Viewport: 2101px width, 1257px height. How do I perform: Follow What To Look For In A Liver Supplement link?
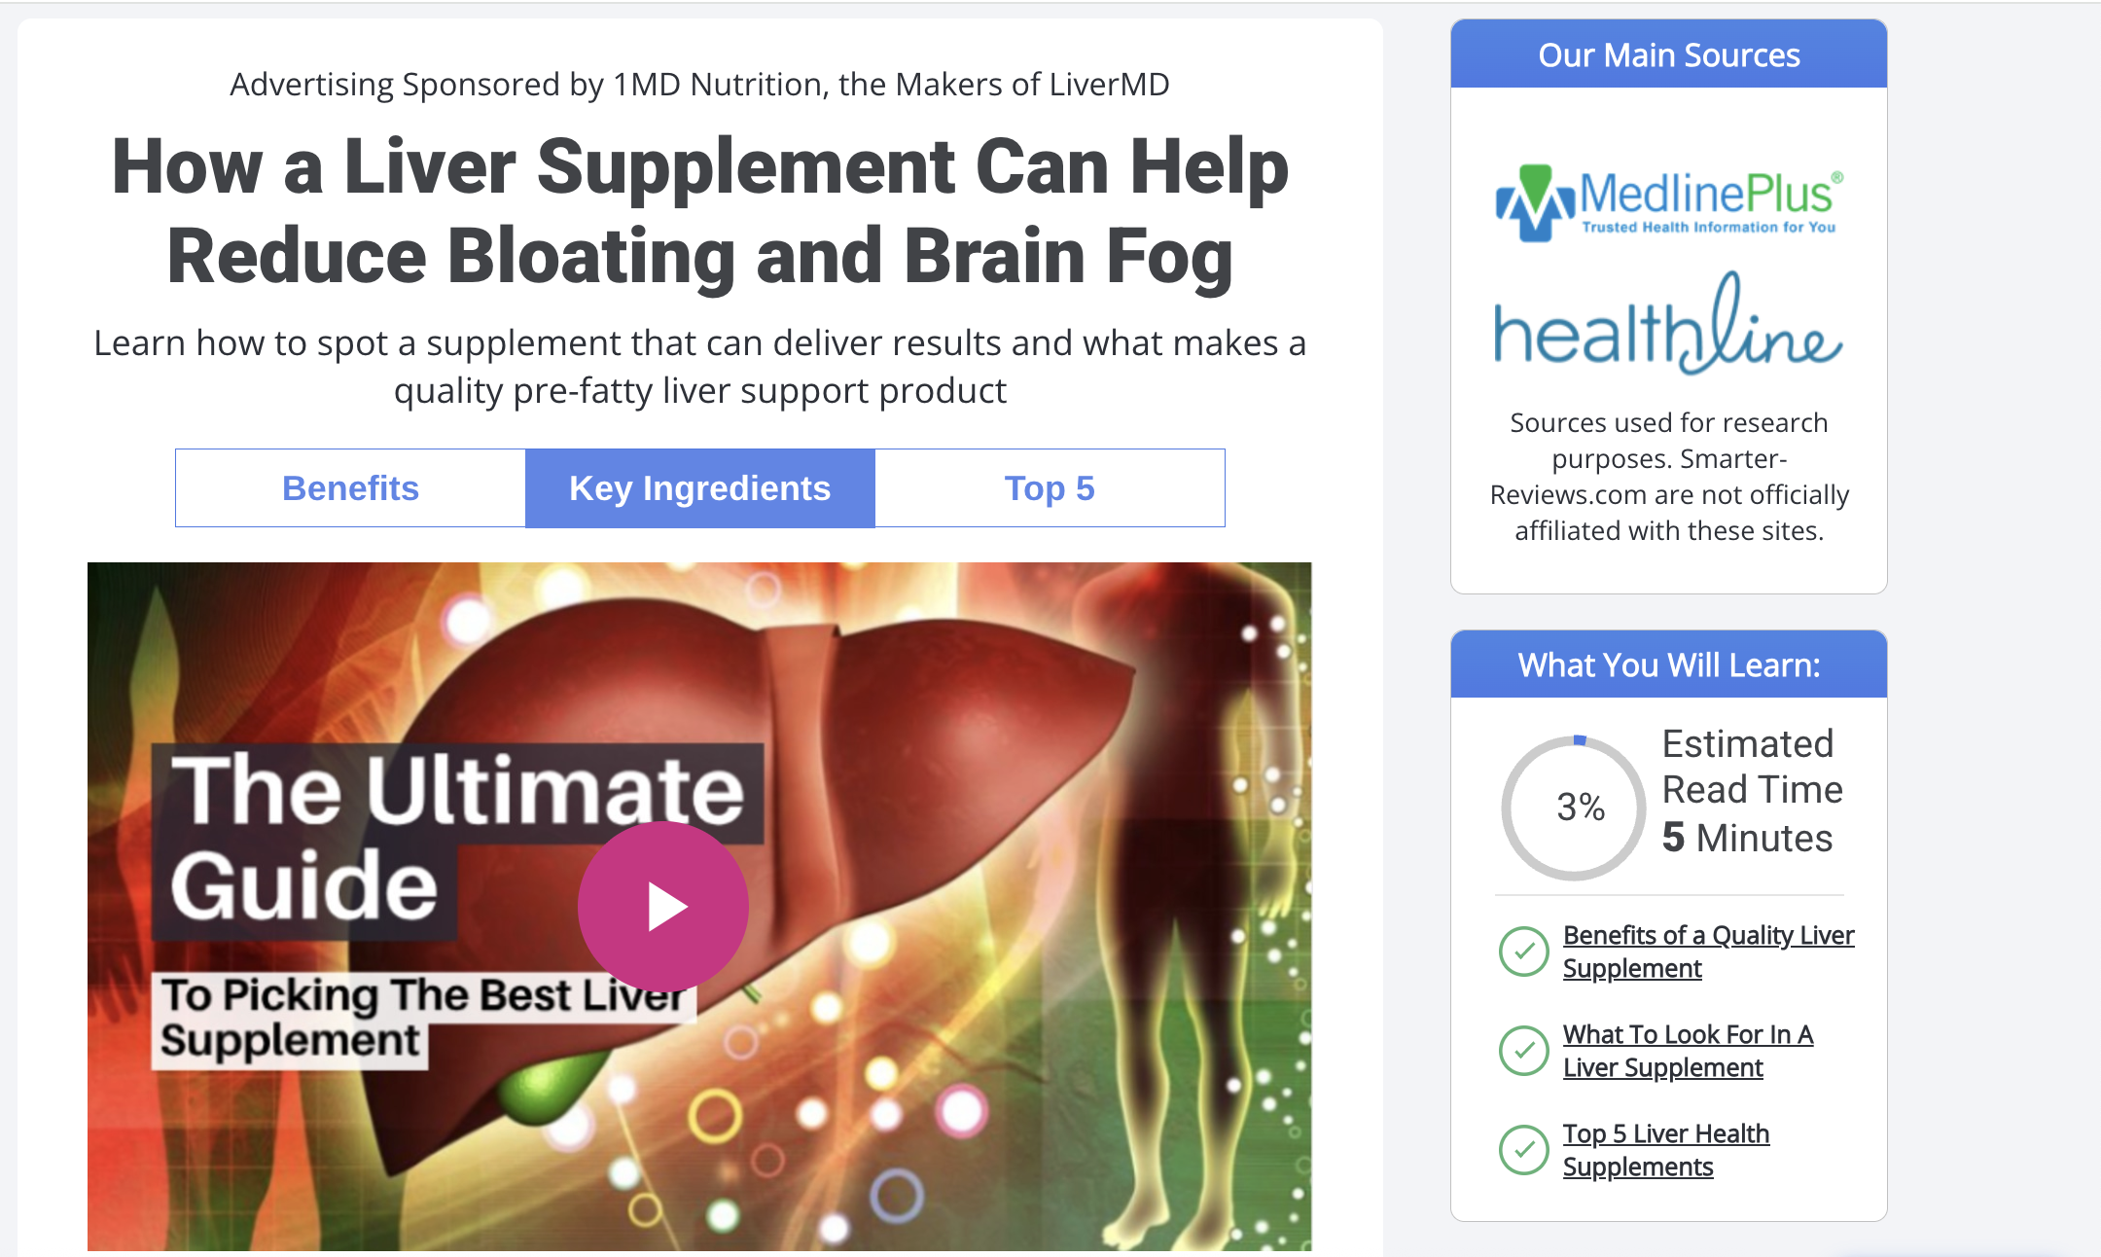(x=1689, y=1051)
